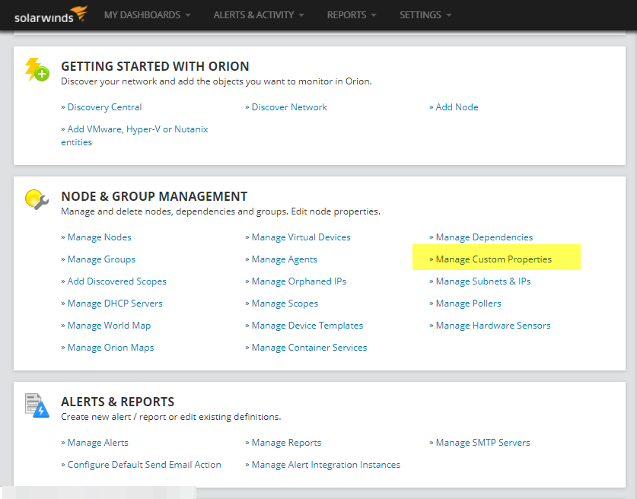Open Manage Container Services
Screen dimensions: 637x499
[309, 348]
